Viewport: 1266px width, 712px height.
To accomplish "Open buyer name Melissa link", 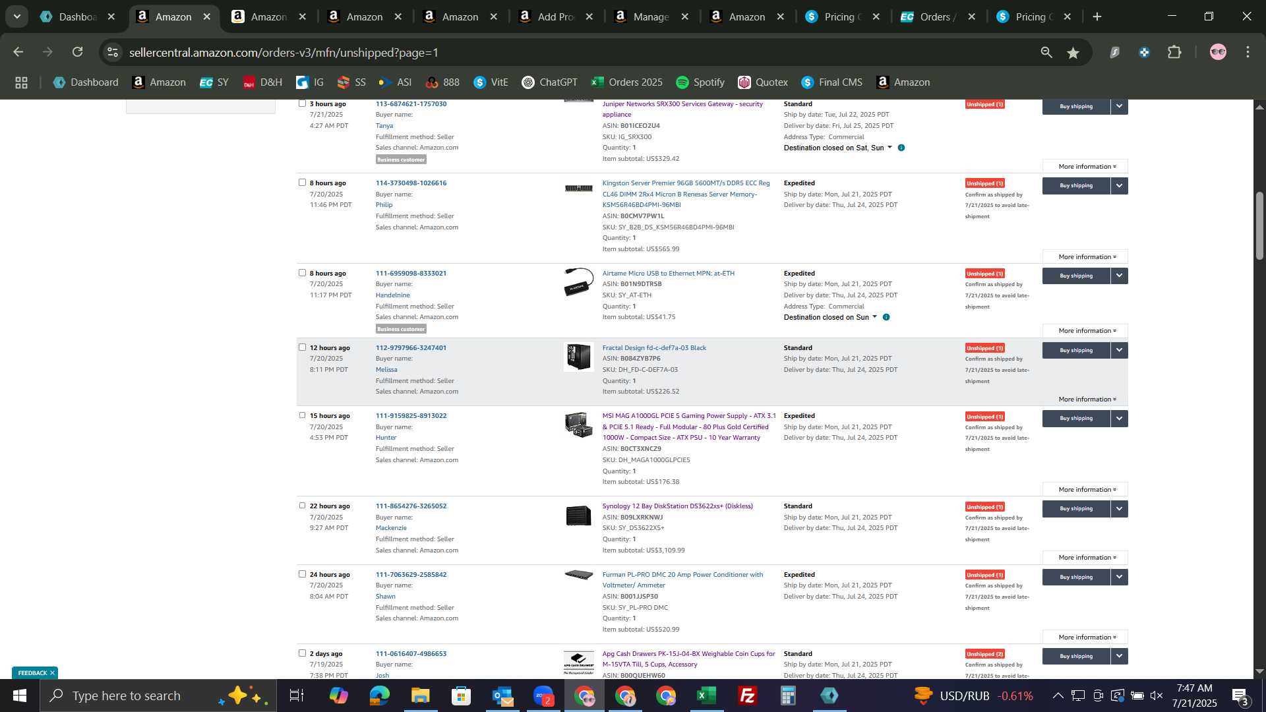I will point(386,370).
